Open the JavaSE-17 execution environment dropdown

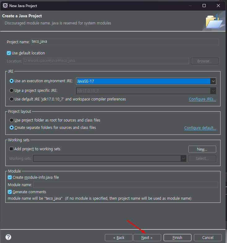pyautogui.click(x=213, y=81)
